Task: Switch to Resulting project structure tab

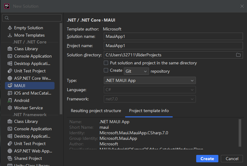Action: coord(96,111)
